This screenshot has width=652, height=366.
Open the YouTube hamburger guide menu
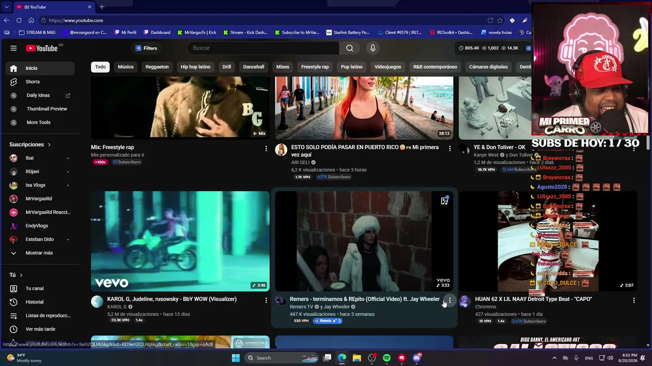[14, 48]
